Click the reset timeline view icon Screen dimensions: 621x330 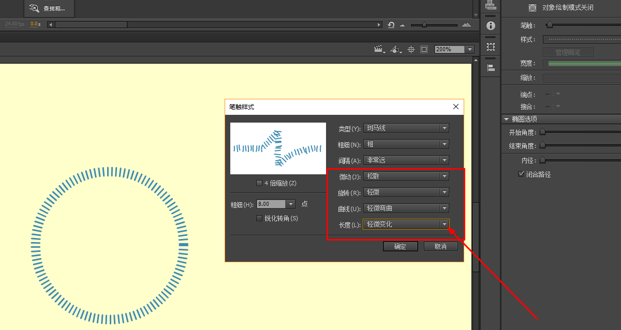click(391, 24)
